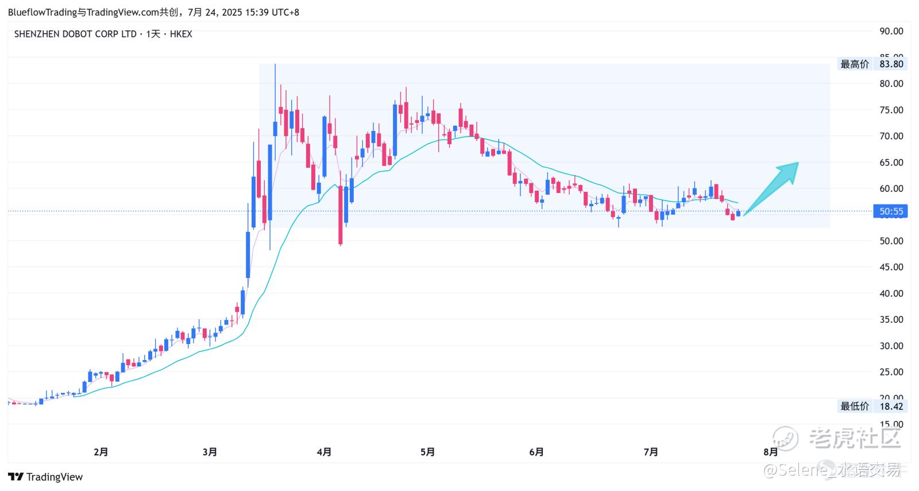Click the 6月 time axis label
Screen dimensions: 919x491
click(x=536, y=452)
